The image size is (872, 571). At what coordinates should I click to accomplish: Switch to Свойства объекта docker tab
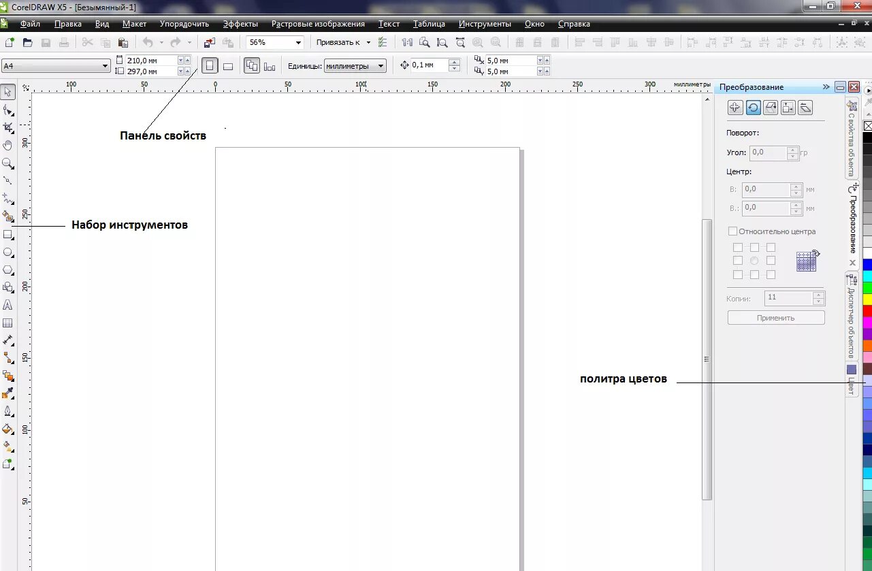(852, 138)
